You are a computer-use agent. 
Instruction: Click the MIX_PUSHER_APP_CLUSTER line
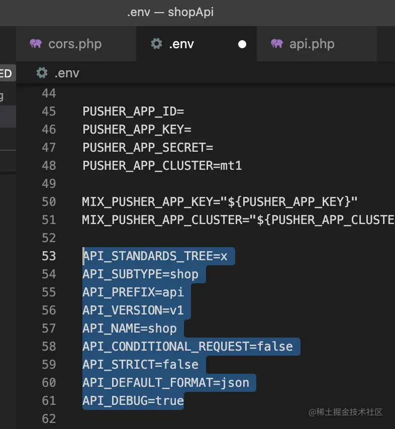238,220
